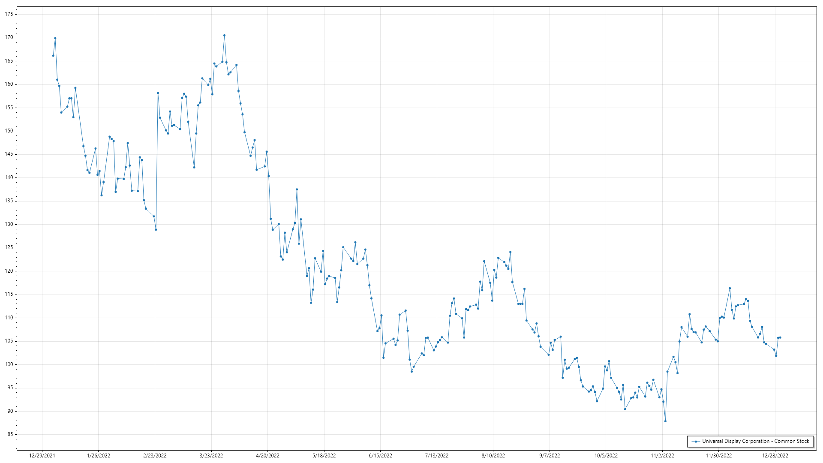Click the 130 y-axis tick label

[9, 224]
